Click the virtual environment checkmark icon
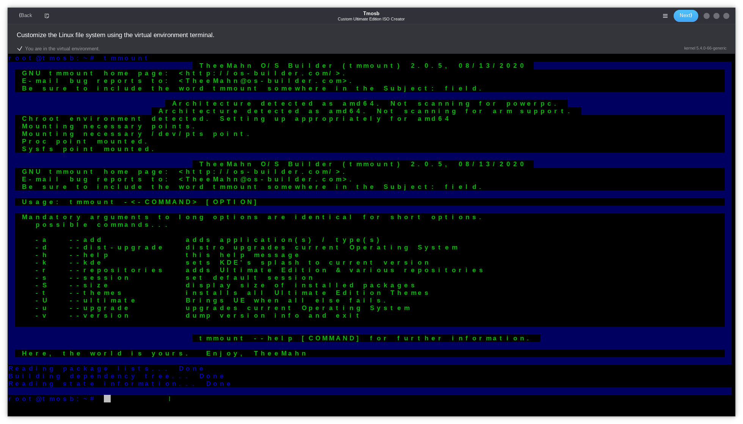This screenshot has width=743, height=424. [x=20, y=48]
